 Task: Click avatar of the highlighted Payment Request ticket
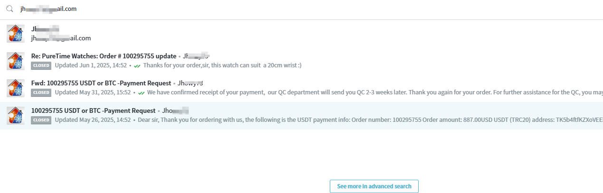[x=16, y=116]
